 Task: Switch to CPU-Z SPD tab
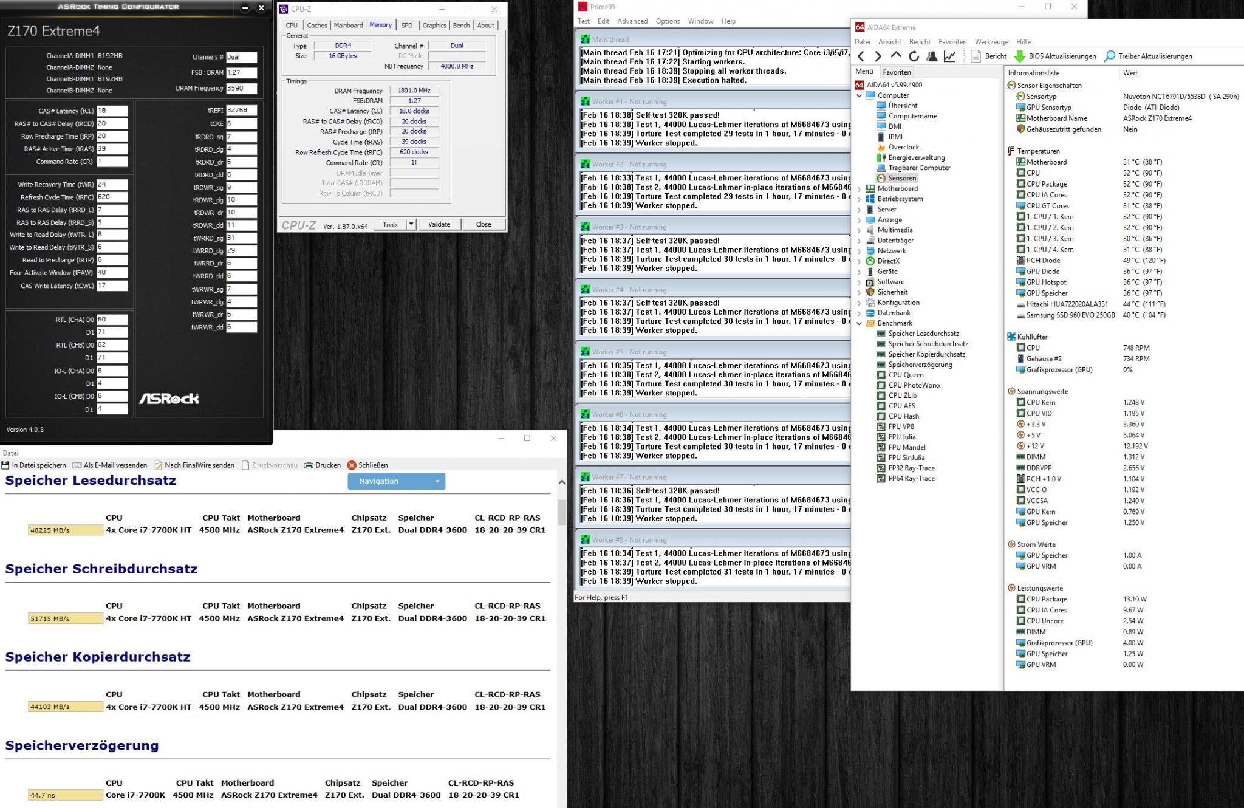[406, 26]
